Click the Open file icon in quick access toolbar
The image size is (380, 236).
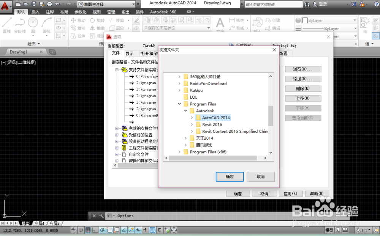coord(26,4)
